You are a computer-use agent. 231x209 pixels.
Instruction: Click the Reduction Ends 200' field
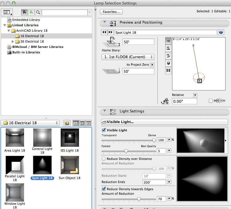coord(154,182)
